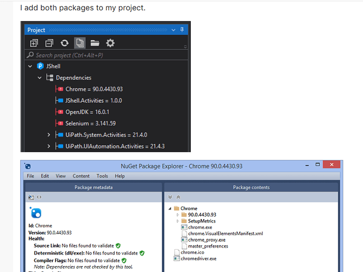Click the red error icon beside Chrome dependency
Screen dimensions: 363x272
(60, 89)
